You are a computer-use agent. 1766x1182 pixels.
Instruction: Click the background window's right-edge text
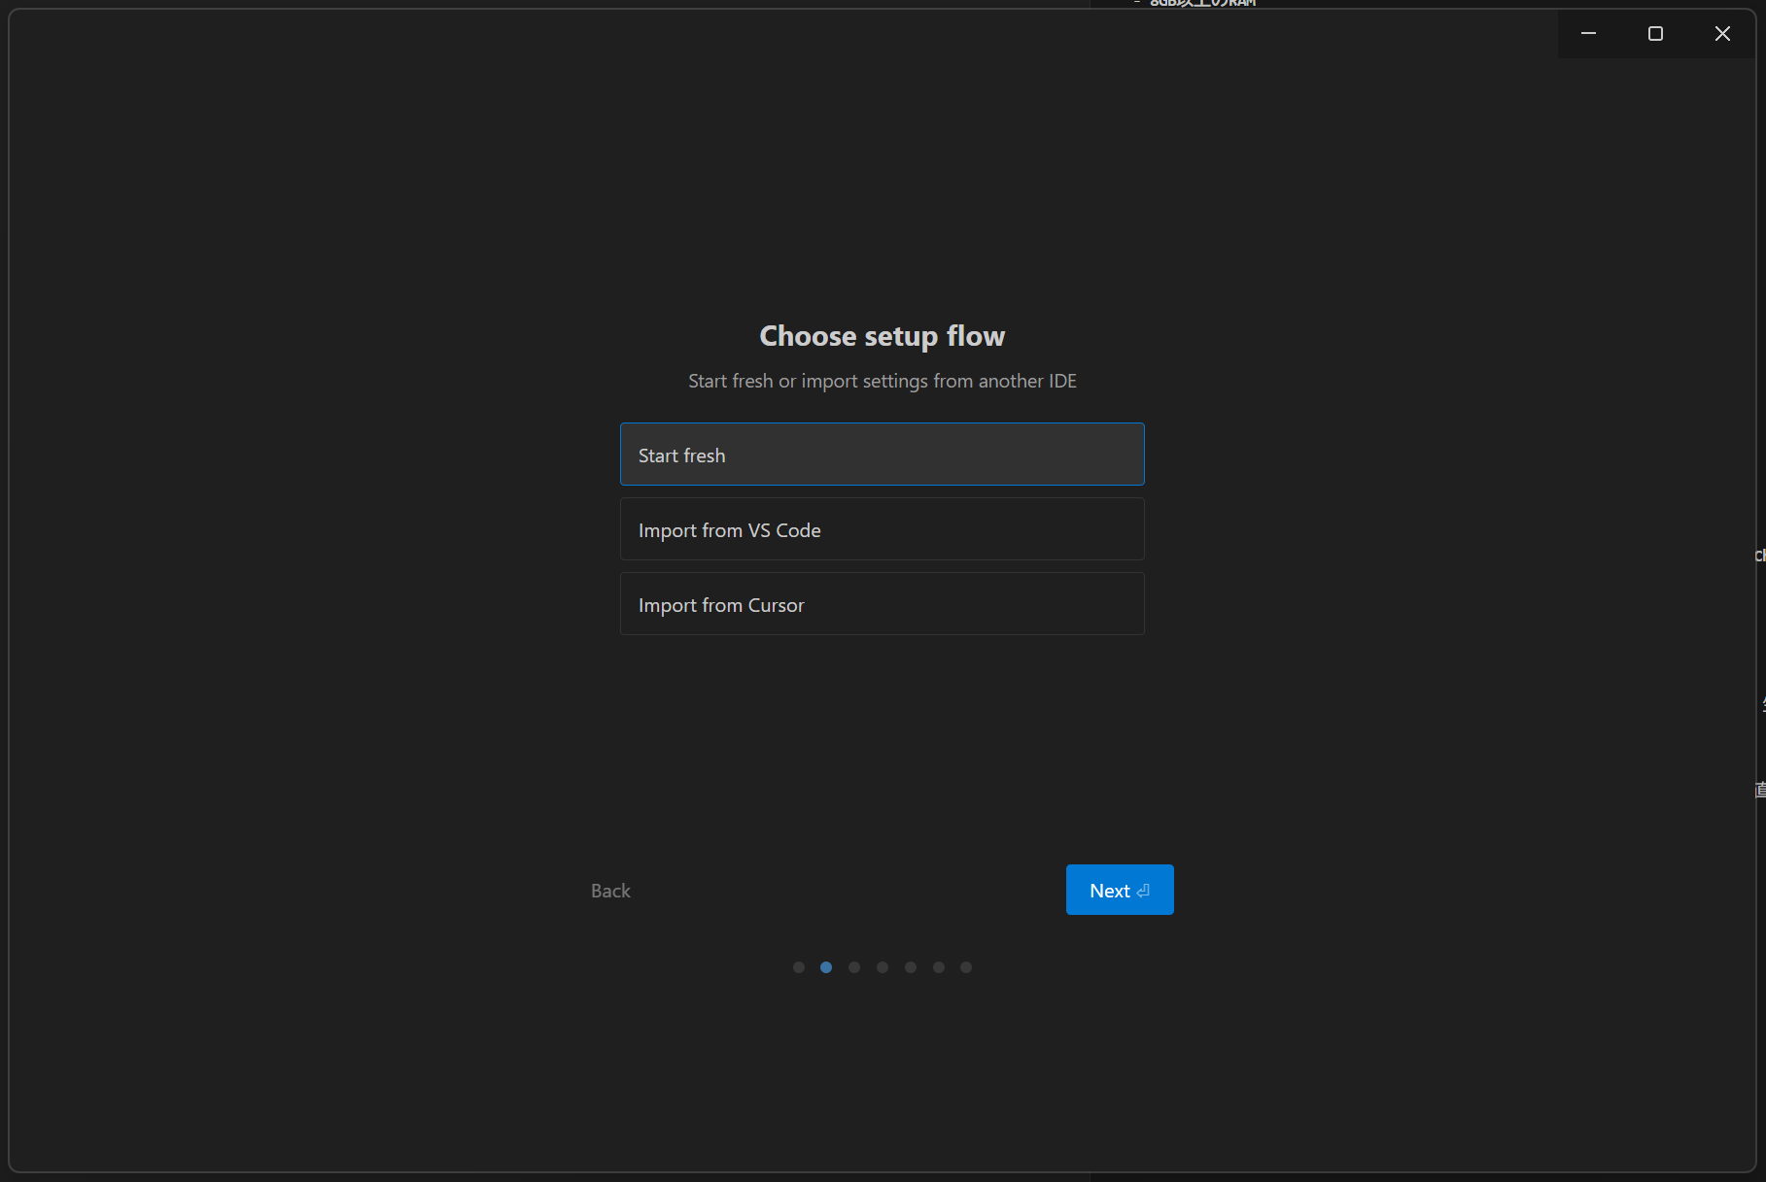point(1760,556)
